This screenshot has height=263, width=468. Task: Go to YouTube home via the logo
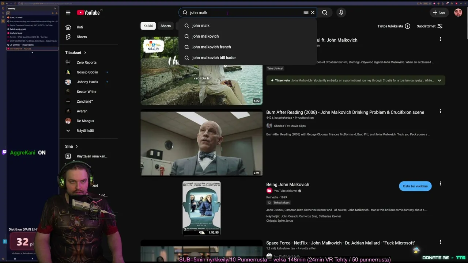coord(88,12)
